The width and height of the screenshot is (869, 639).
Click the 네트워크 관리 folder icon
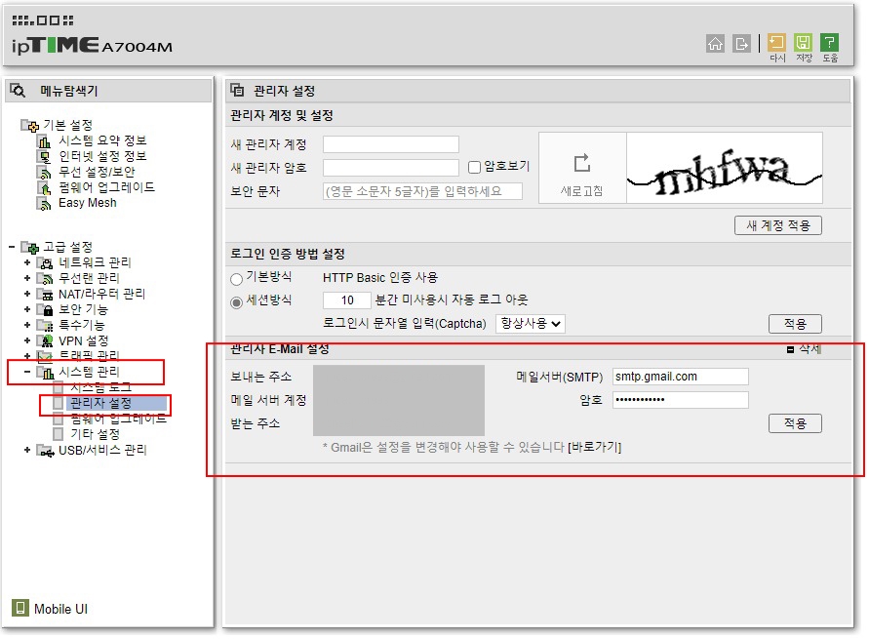coord(45,262)
